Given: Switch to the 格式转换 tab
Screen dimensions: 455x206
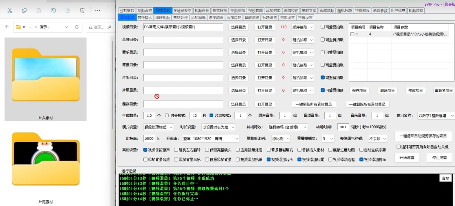Looking at the screenshot, I should coord(219,11).
